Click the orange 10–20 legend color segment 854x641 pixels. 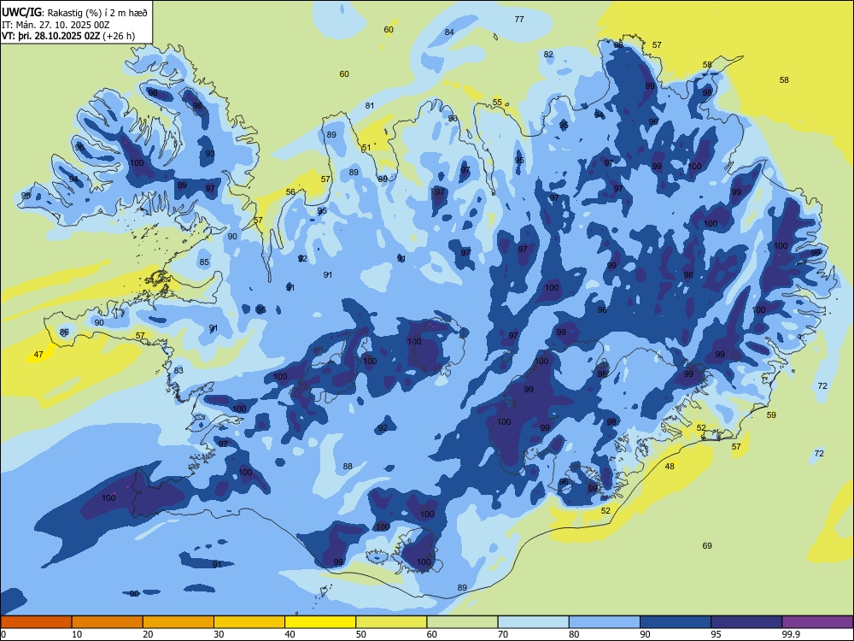pos(108,622)
